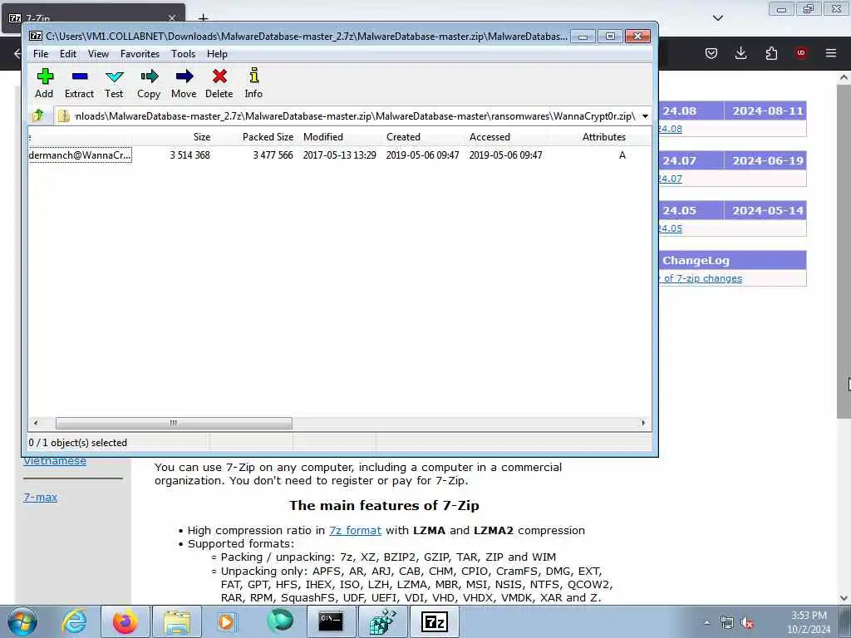Expand the address path history dropdown
Viewport: 851px width, 638px height.
click(x=645, y=116)
